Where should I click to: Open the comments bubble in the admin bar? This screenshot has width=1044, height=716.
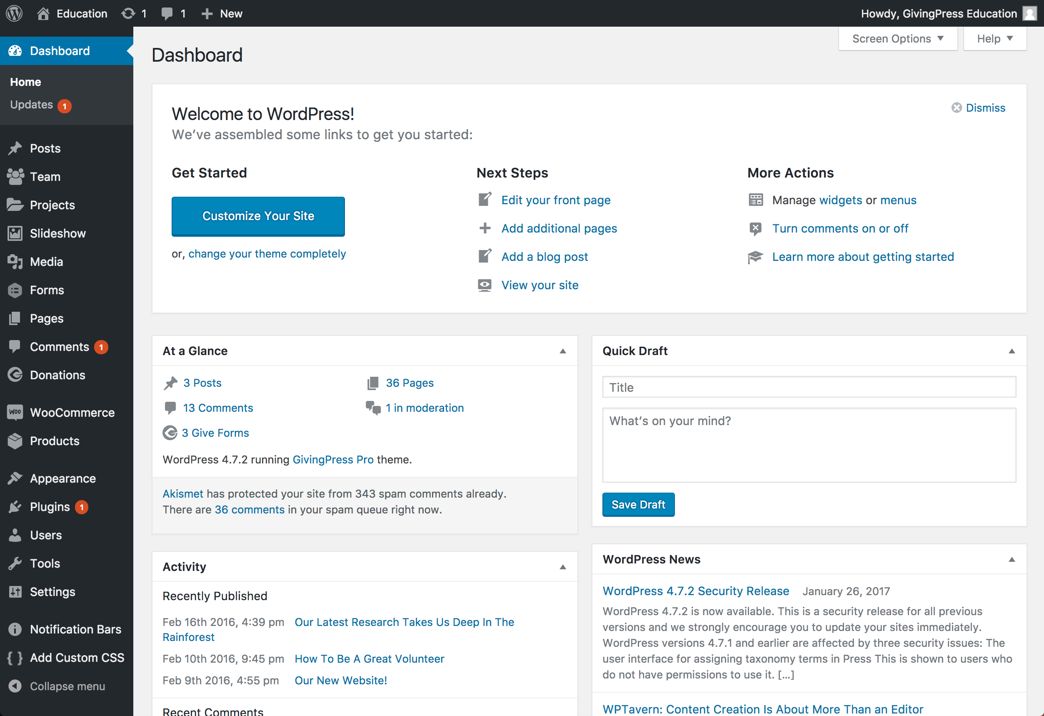pyautogui.click(x=167, y=13)
